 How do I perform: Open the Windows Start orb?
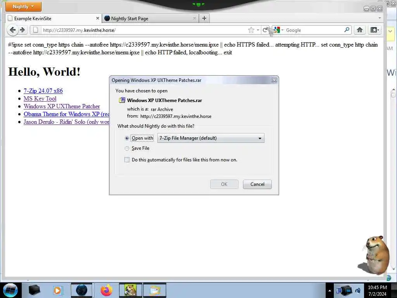pyautogui.click(x=10, y=290)
